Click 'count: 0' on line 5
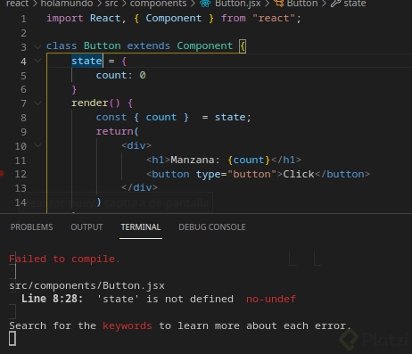 [x=120, y=75]
